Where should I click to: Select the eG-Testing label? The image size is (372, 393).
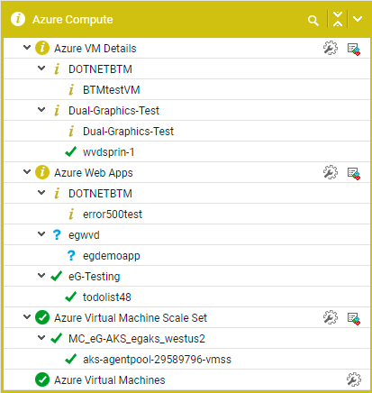[95, 277]
